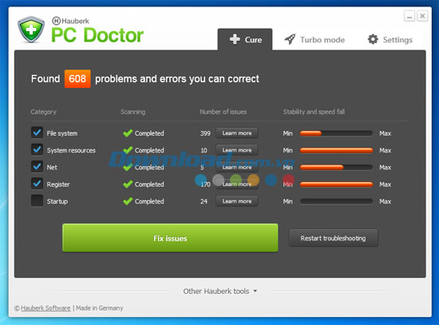Click the Startup category label
This screenshot has width=439, height=325.
[57, 201]
